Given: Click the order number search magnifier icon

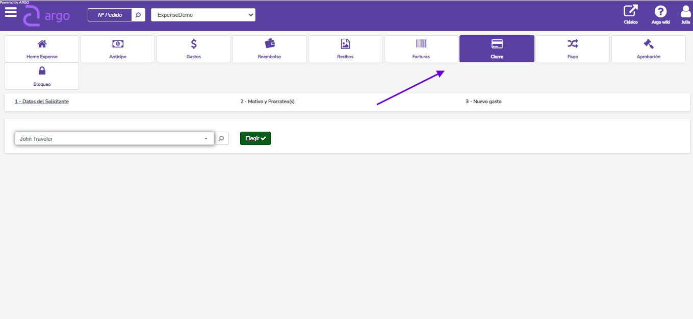Looking at the screenshot, I should 138,15.
